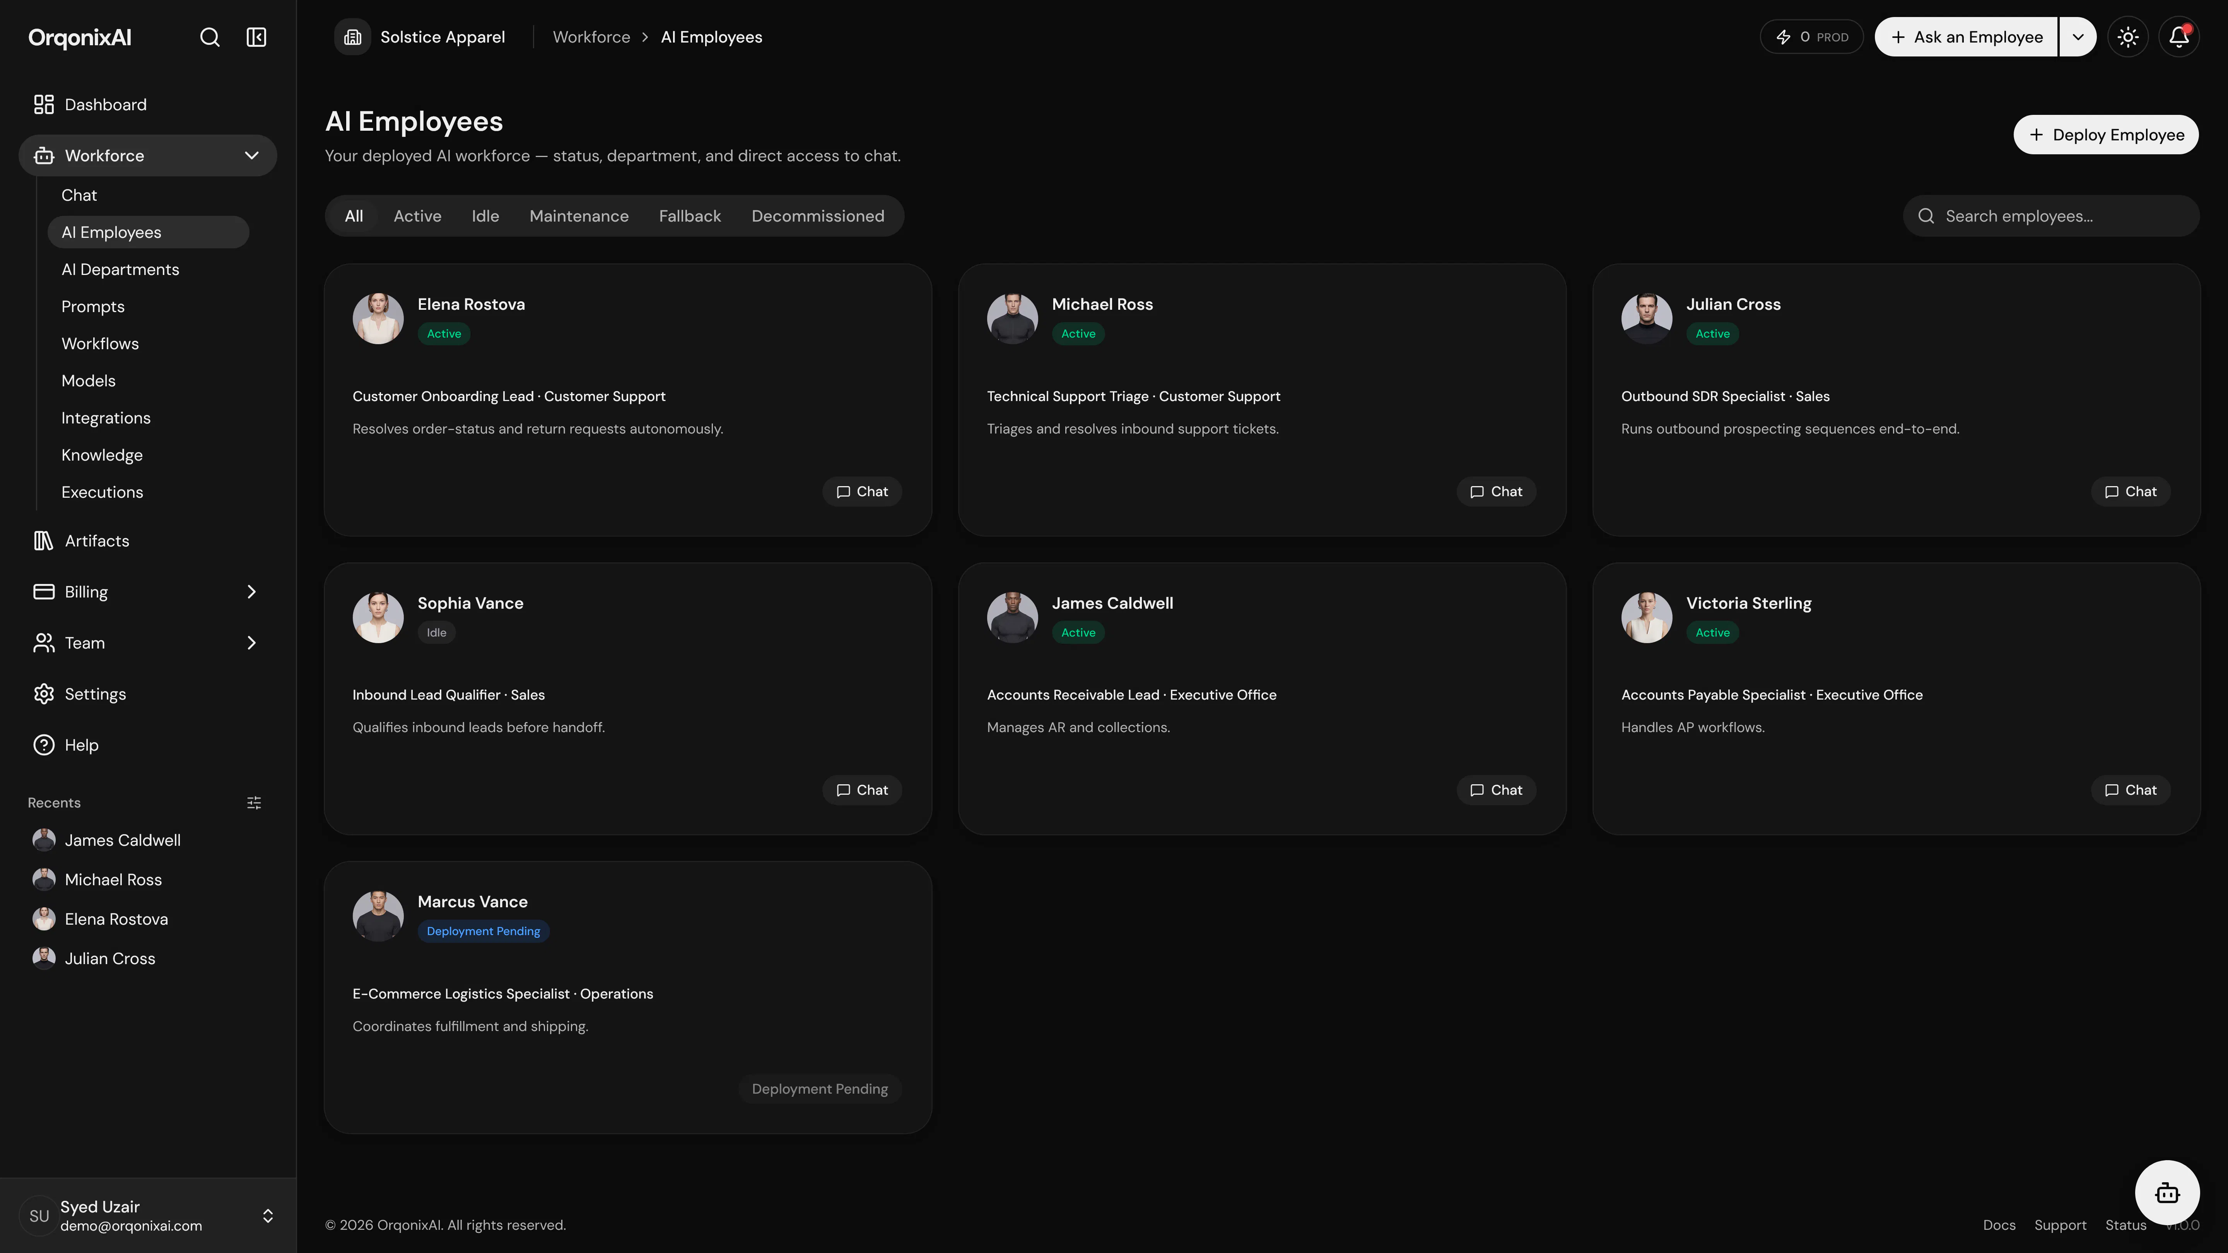Open James Caldwell from Recents
The height and width of the screenshot is (1253, 2228).
[x=148, y=840]
